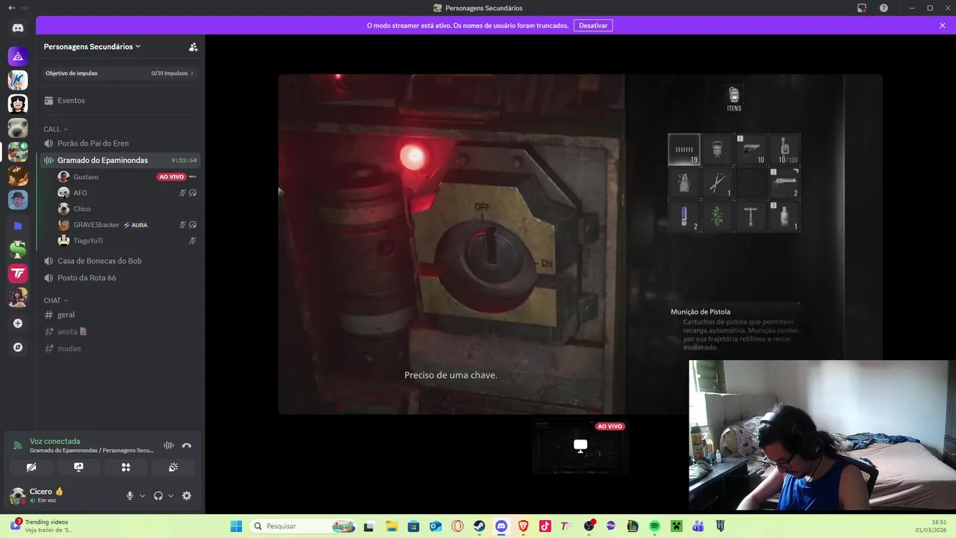Open the mudae text channel
The image size is (956, 538).
click(120, 348)
